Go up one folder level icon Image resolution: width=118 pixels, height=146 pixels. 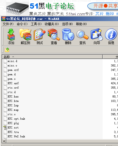coord(7,50)
